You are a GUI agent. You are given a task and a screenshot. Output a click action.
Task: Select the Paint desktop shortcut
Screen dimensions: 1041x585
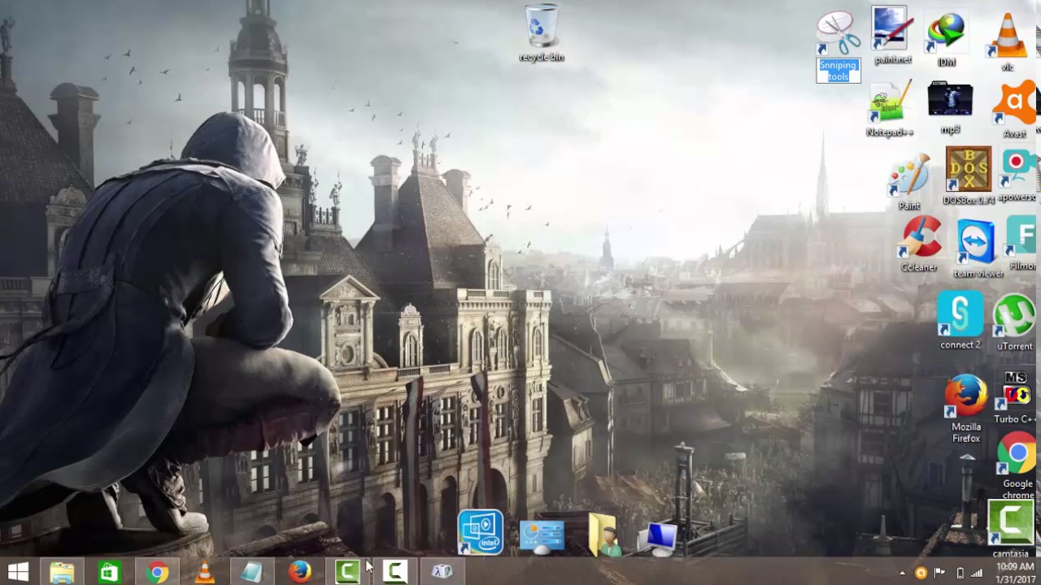tap(909, 182)
